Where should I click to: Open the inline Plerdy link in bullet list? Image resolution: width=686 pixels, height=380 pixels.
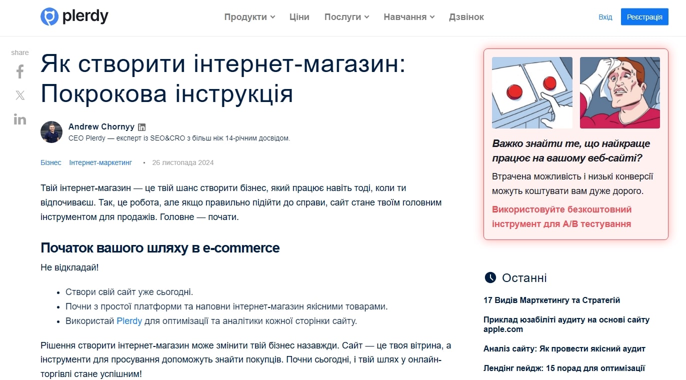129,320
